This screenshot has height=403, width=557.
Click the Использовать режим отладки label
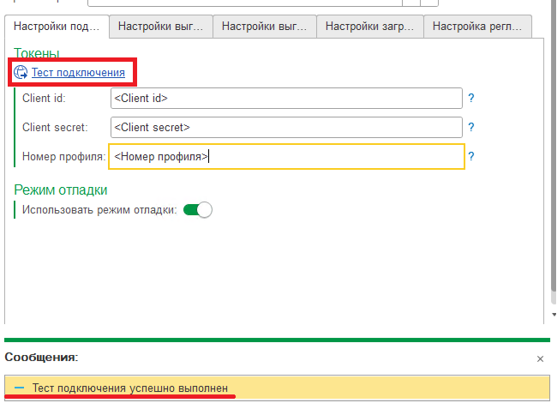pos(99,209)
